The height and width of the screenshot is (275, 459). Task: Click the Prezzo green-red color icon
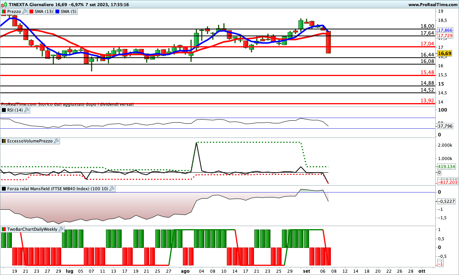pos(4,11)
